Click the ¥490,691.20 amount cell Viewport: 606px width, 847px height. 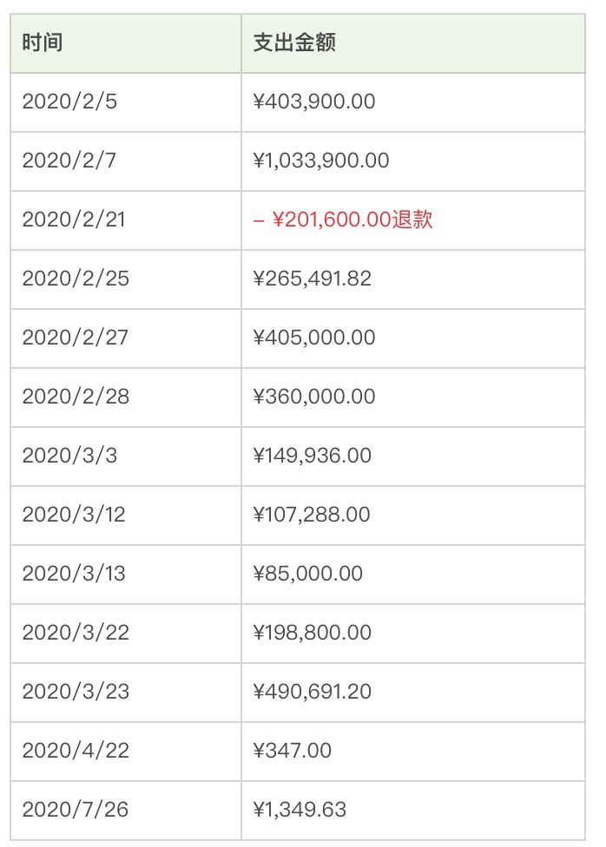click(x=313, y=692)
